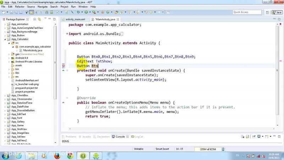This screenshot has height=160, width=284.
Task: Close the Package Explorer tab
Action: (28, 19)
